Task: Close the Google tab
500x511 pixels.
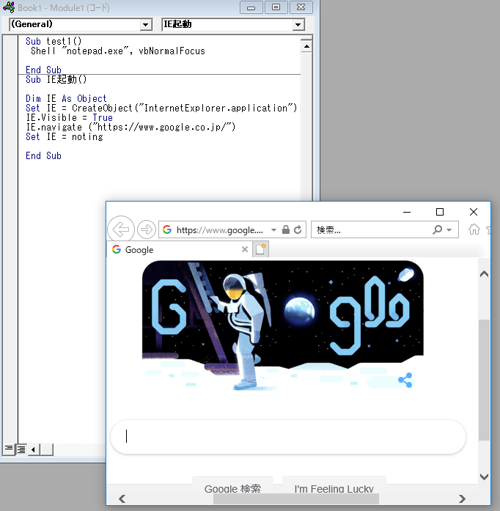Action: click(x=245, y=249)
